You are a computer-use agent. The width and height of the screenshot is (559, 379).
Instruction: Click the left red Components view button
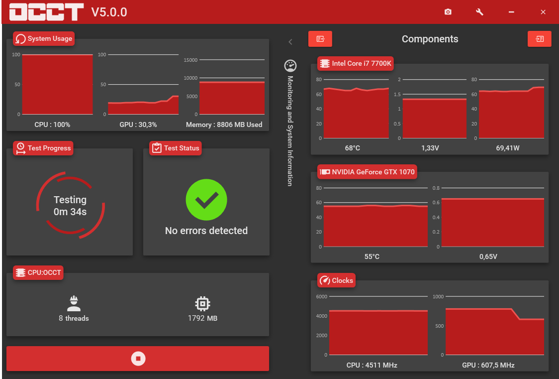320,39
